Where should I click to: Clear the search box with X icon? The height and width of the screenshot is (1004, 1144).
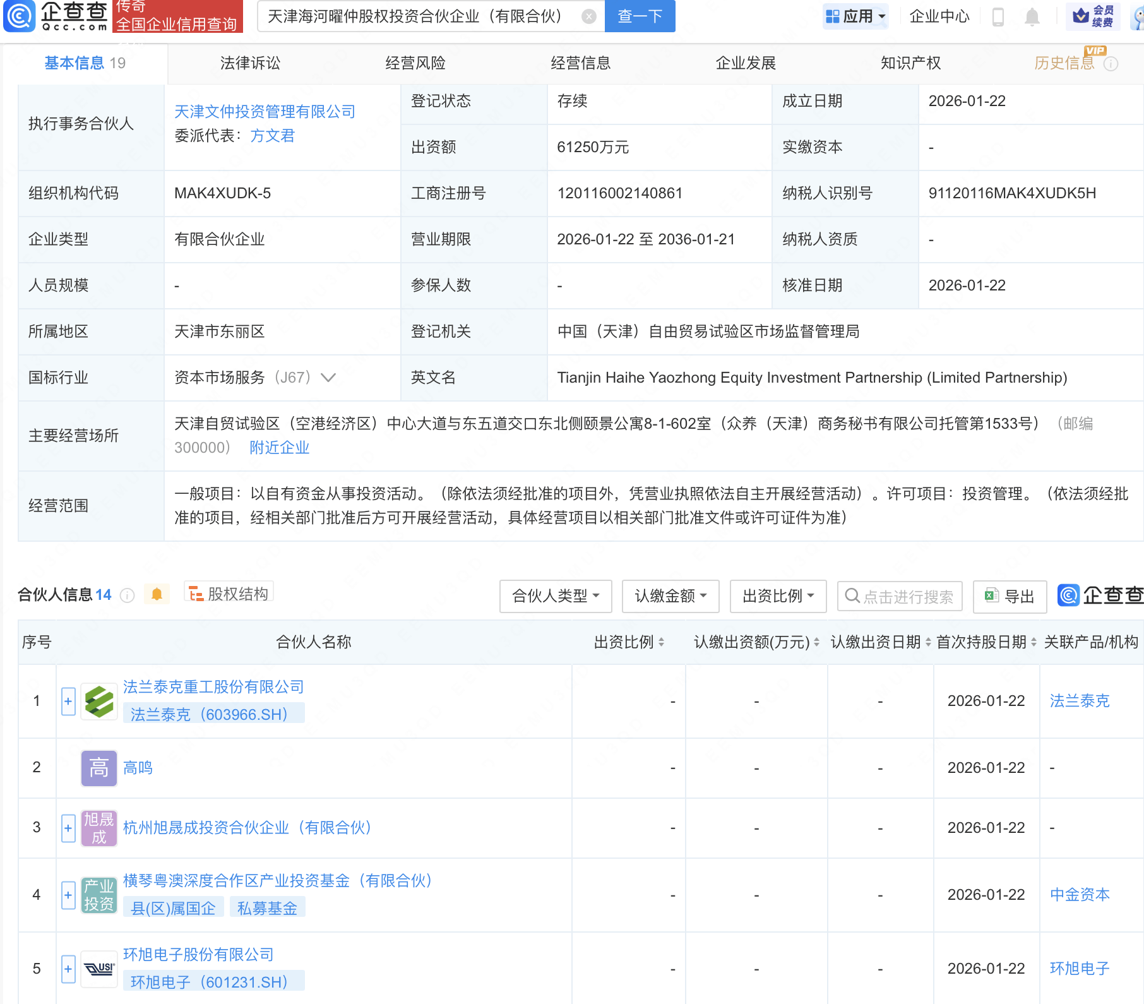point(588,16)
